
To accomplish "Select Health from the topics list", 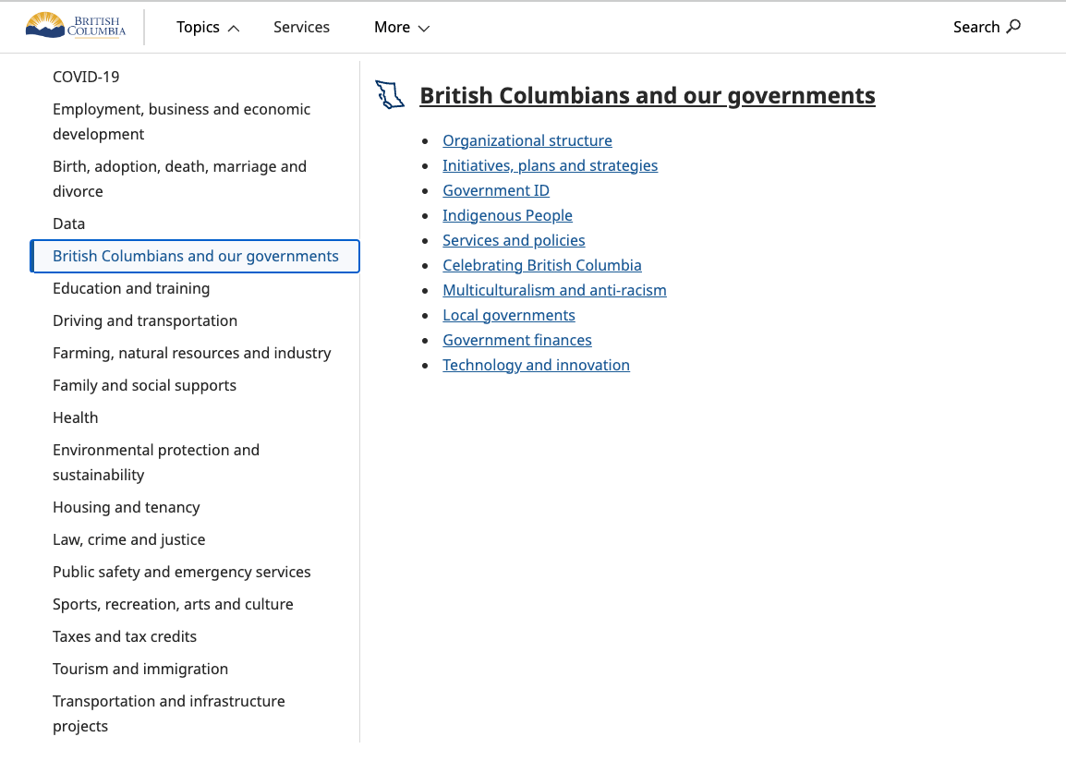I will (75, 417).
